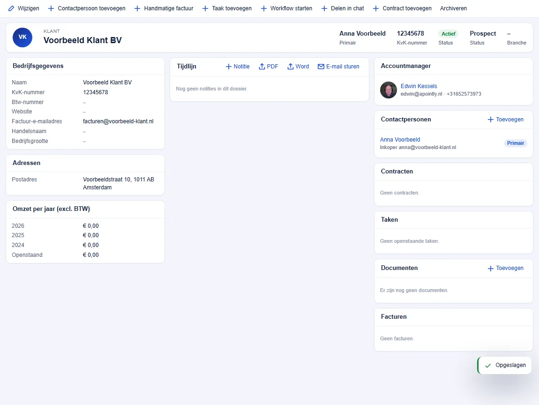Archive the client via Archiveren
This screenshot has width=539, height=405.
pyautogui.click(x=453, y=8)
